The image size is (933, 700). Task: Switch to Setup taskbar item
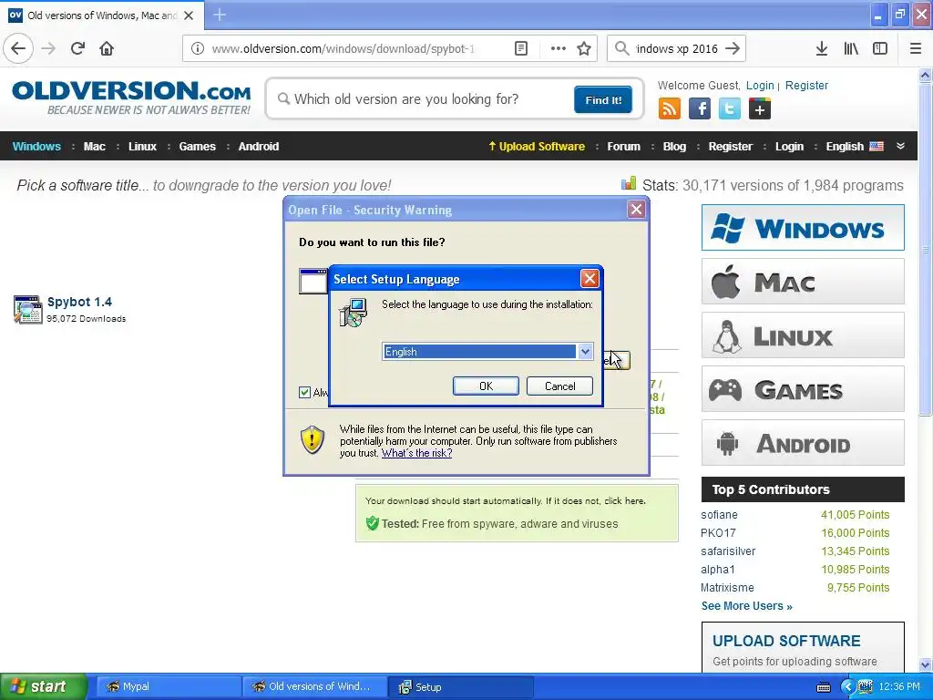pyautogui.click(x=460, y=687)
